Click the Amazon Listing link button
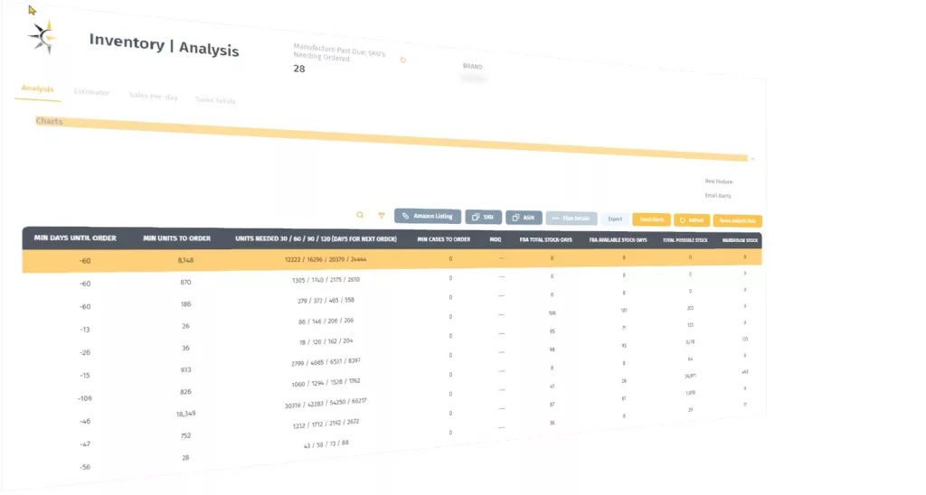The width and height of the screenshot is (926, 495). (x=428, y=216)
